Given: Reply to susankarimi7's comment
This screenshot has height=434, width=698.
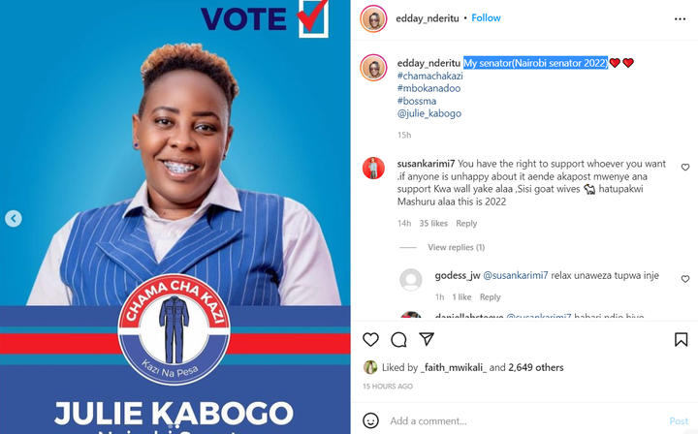Looking at the screenshot, I should 466,223.
